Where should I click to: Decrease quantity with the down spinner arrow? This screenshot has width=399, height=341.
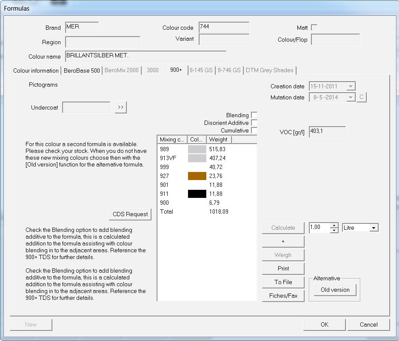pos(334,230)
